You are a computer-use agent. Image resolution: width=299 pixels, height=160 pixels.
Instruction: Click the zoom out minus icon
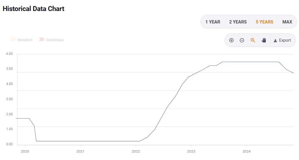pyautogui.click(x=242, y=40)
